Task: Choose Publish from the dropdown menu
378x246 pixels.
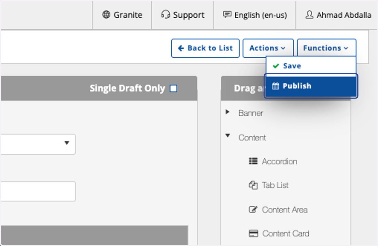Action: (311, 86)
